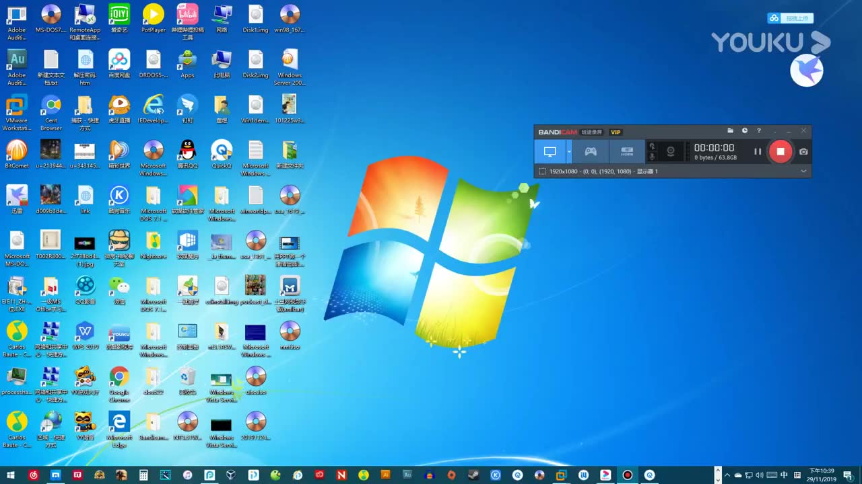Image resolution: width=862 pixels, height=484 pixels.
Task: Select the Xunlei bird icon
Action: pyautogui.click(x=17, y=200)
